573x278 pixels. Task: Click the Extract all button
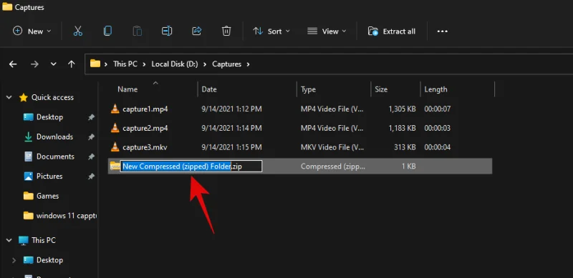391,31
